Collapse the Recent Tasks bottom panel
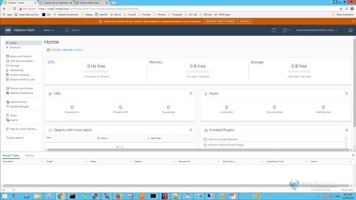Screen dimensions: 356x200 353,156
